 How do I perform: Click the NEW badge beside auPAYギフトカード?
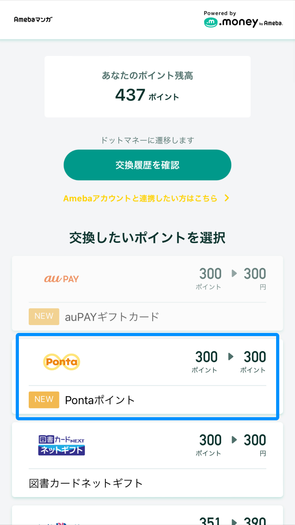44,316
